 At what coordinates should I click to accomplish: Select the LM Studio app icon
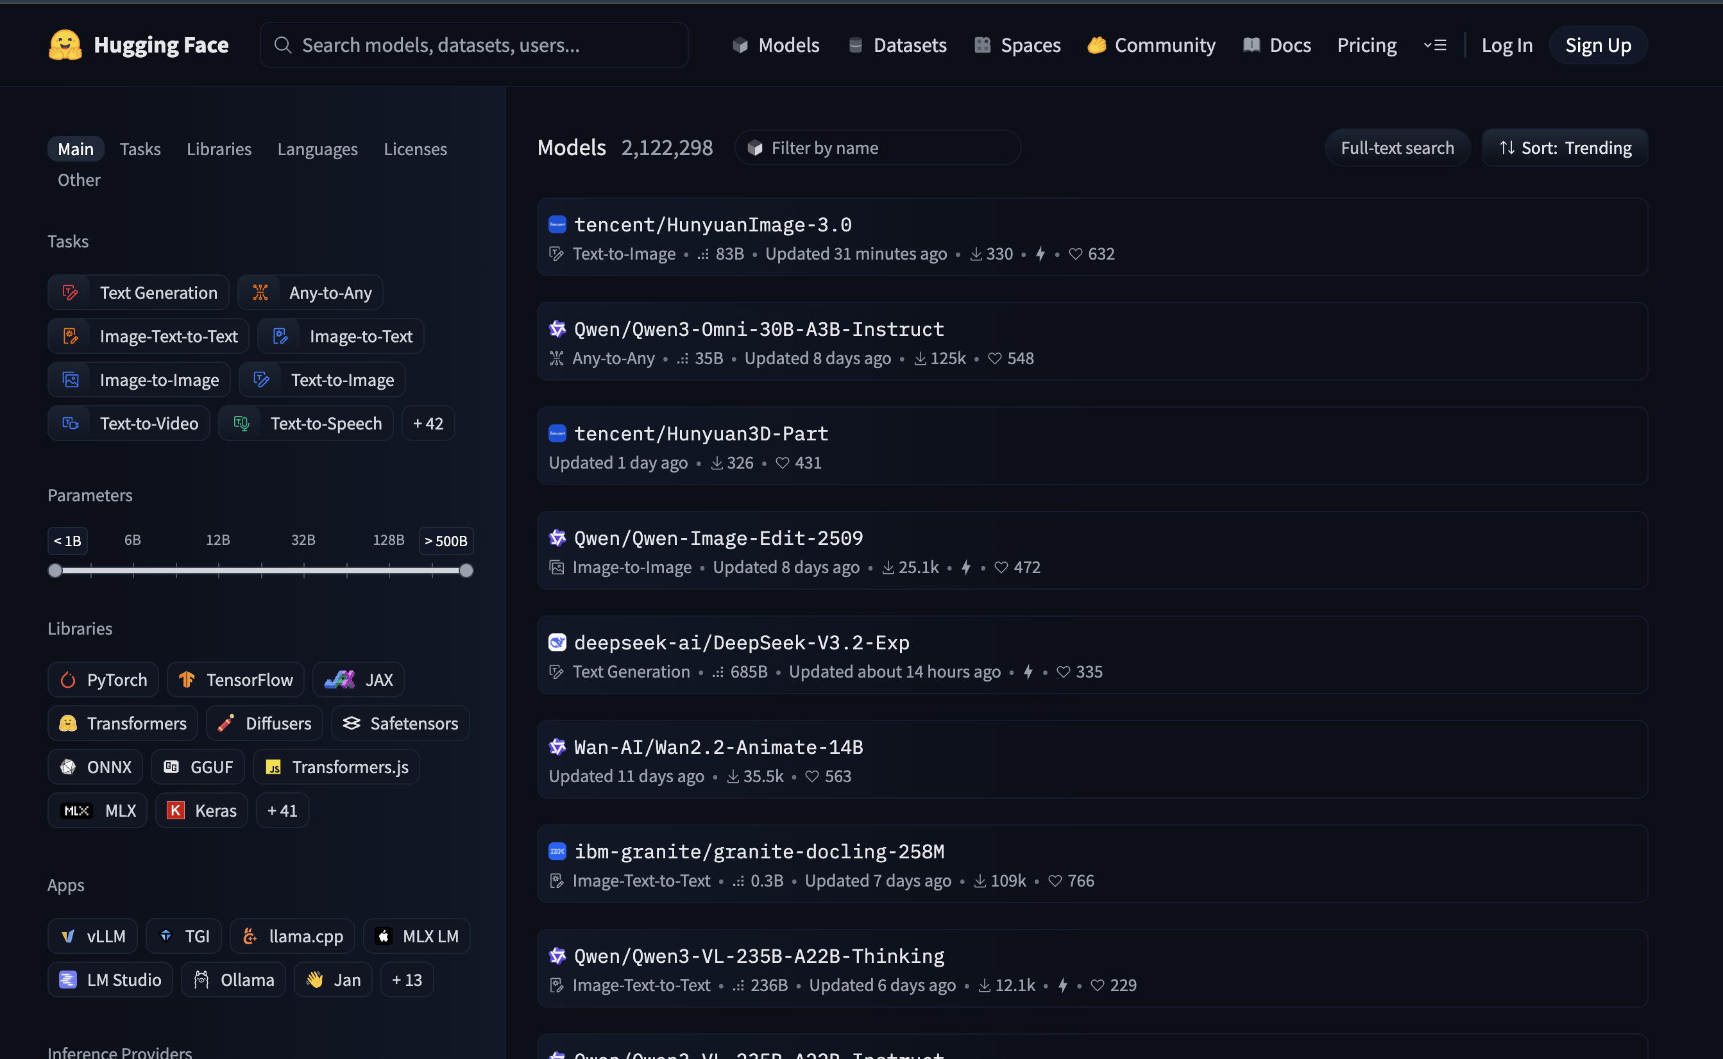point(68,979)
